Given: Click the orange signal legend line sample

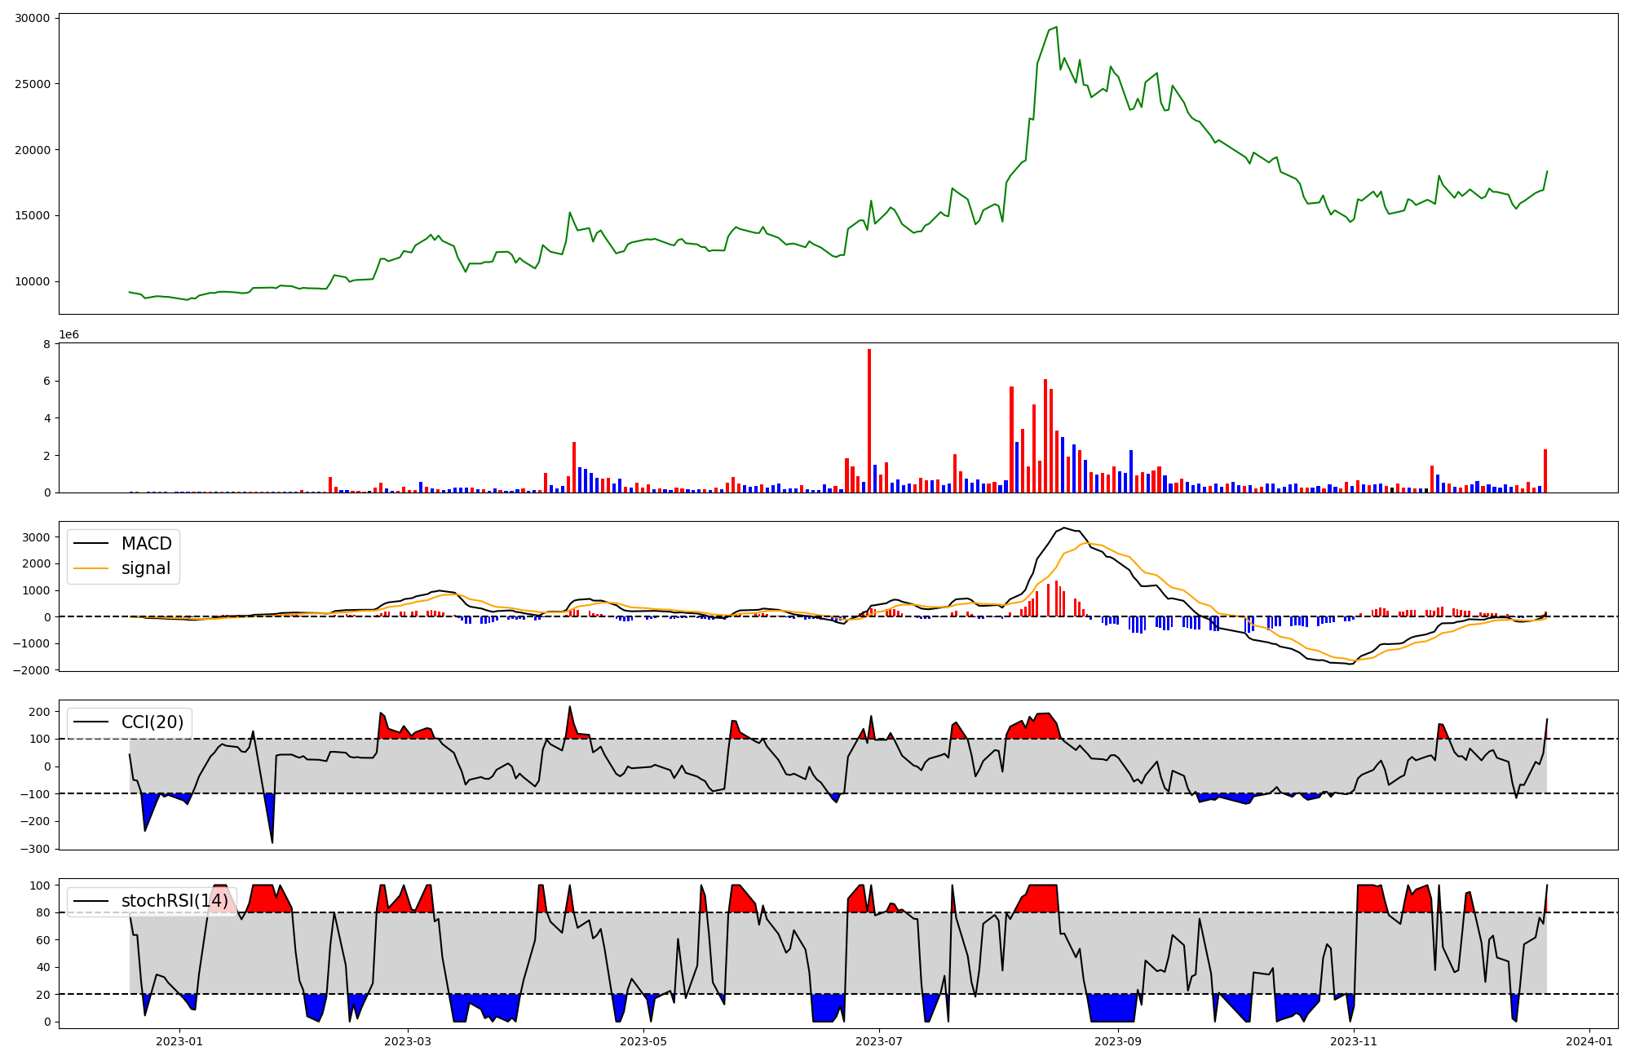Looking at the screenshot, I should pos(91,569).
